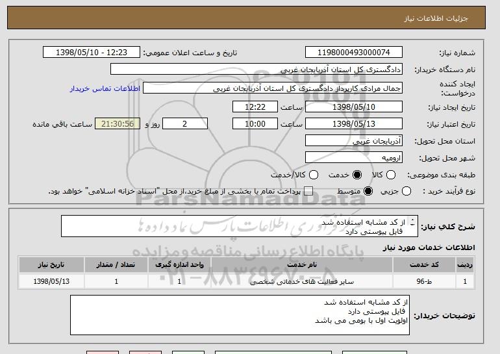Open the اطلاعات تماس خریدار link
500x354 pixels.
[105, 88]
